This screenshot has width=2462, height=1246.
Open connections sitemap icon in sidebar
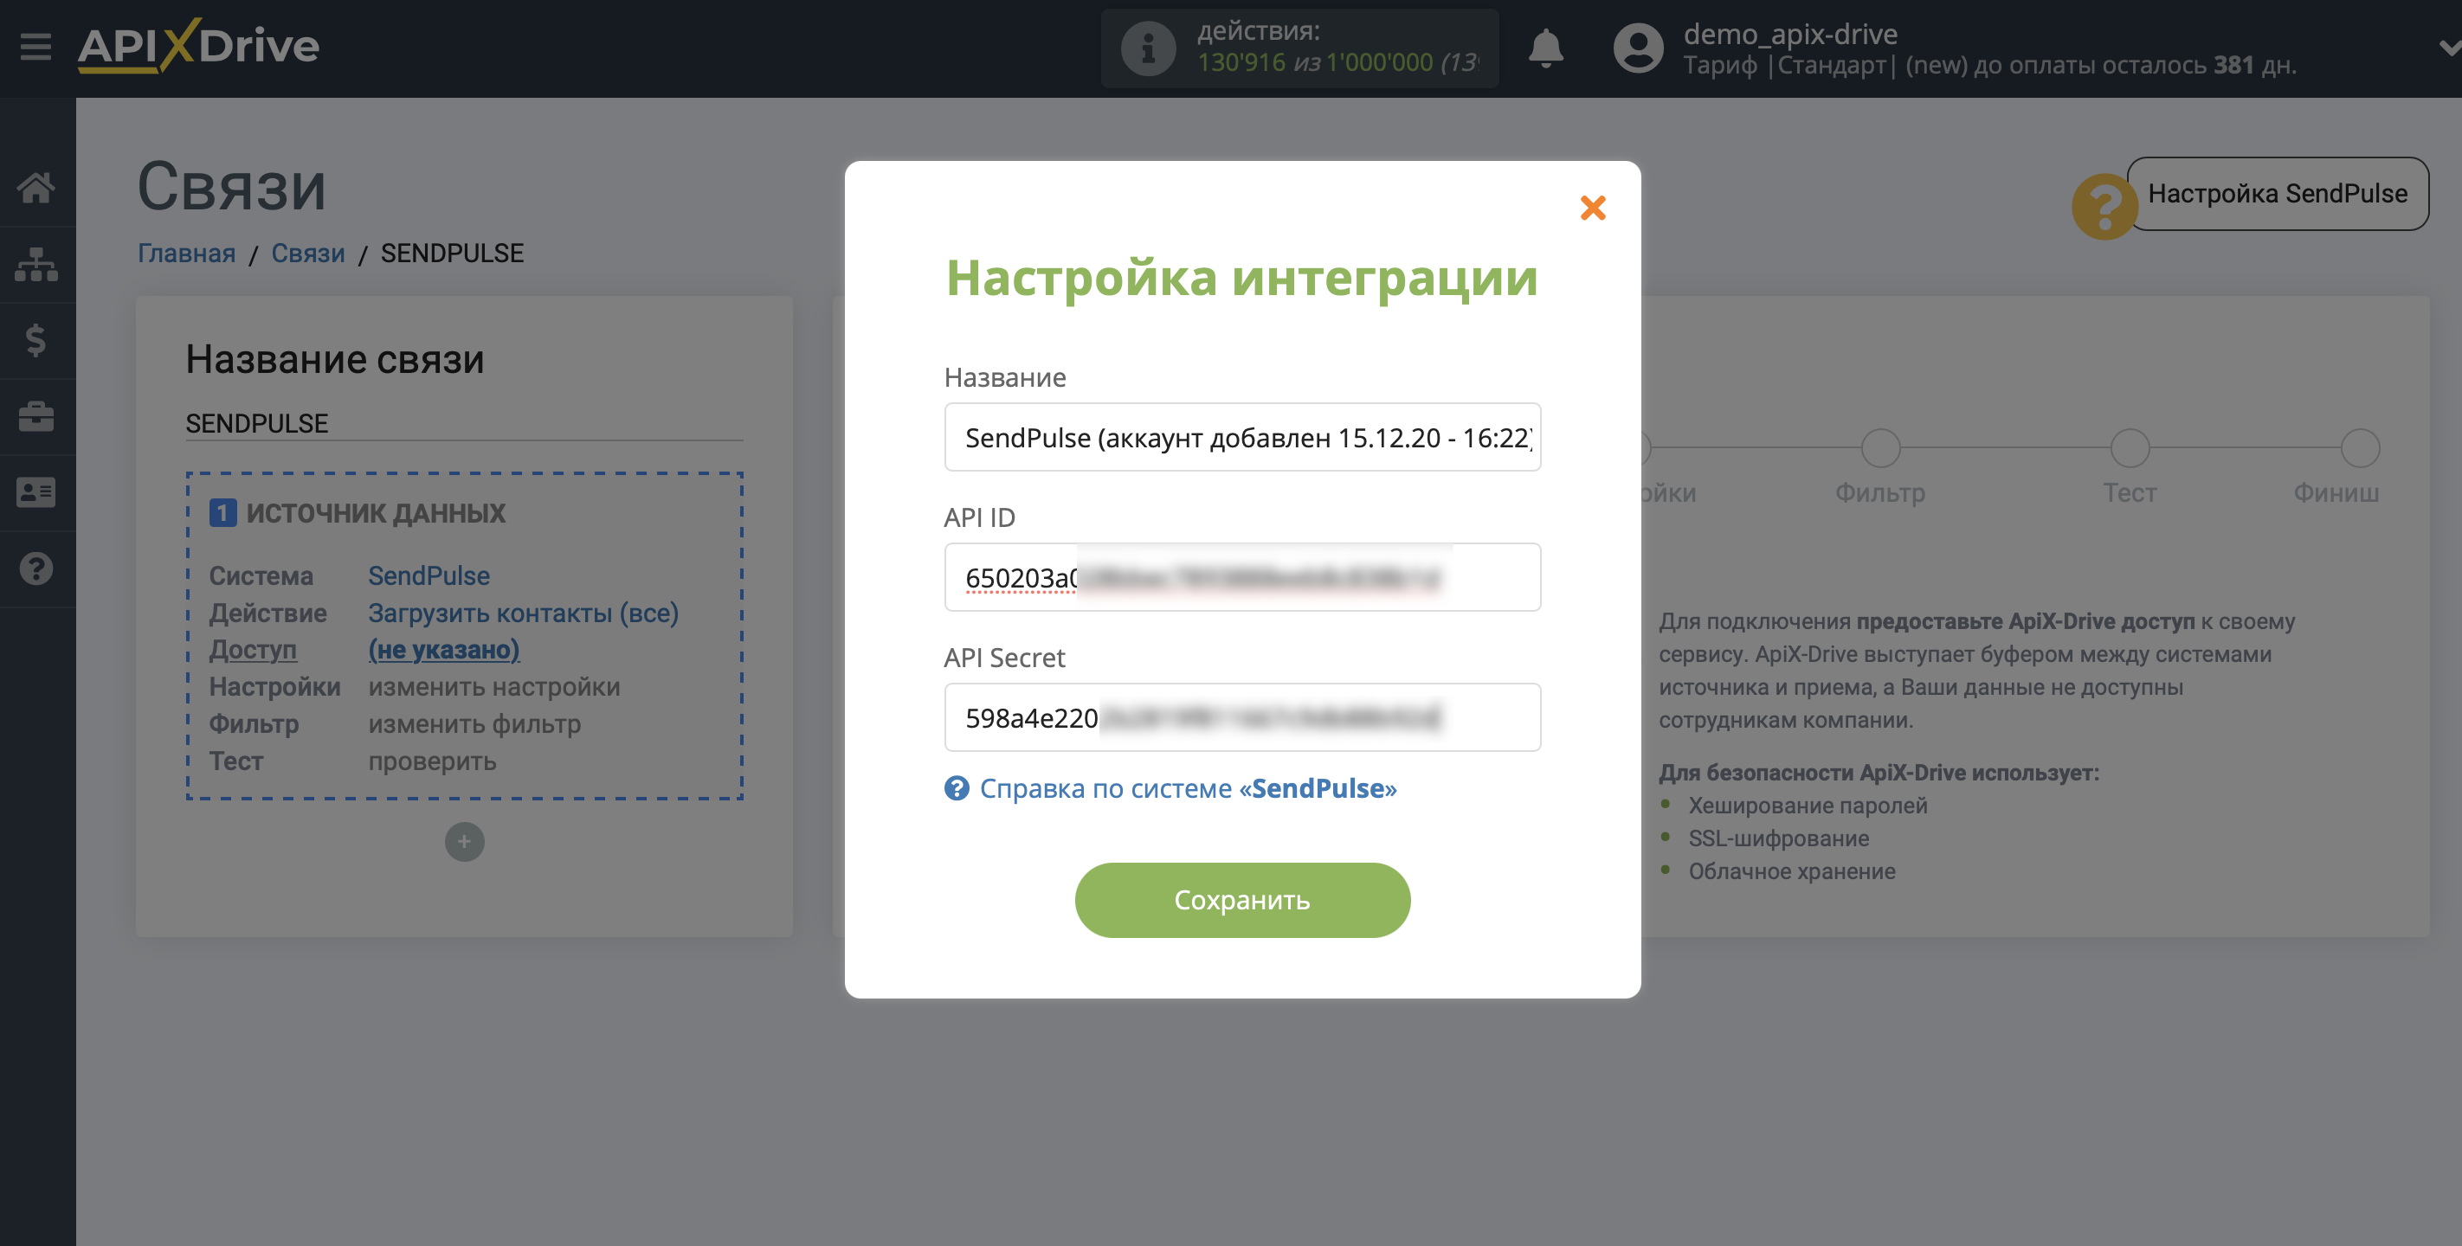point(36,265)
